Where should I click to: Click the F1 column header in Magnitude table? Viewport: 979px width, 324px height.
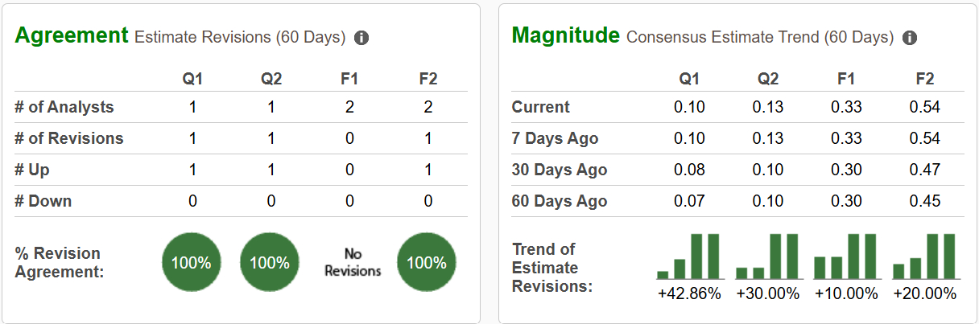[846, 79]
